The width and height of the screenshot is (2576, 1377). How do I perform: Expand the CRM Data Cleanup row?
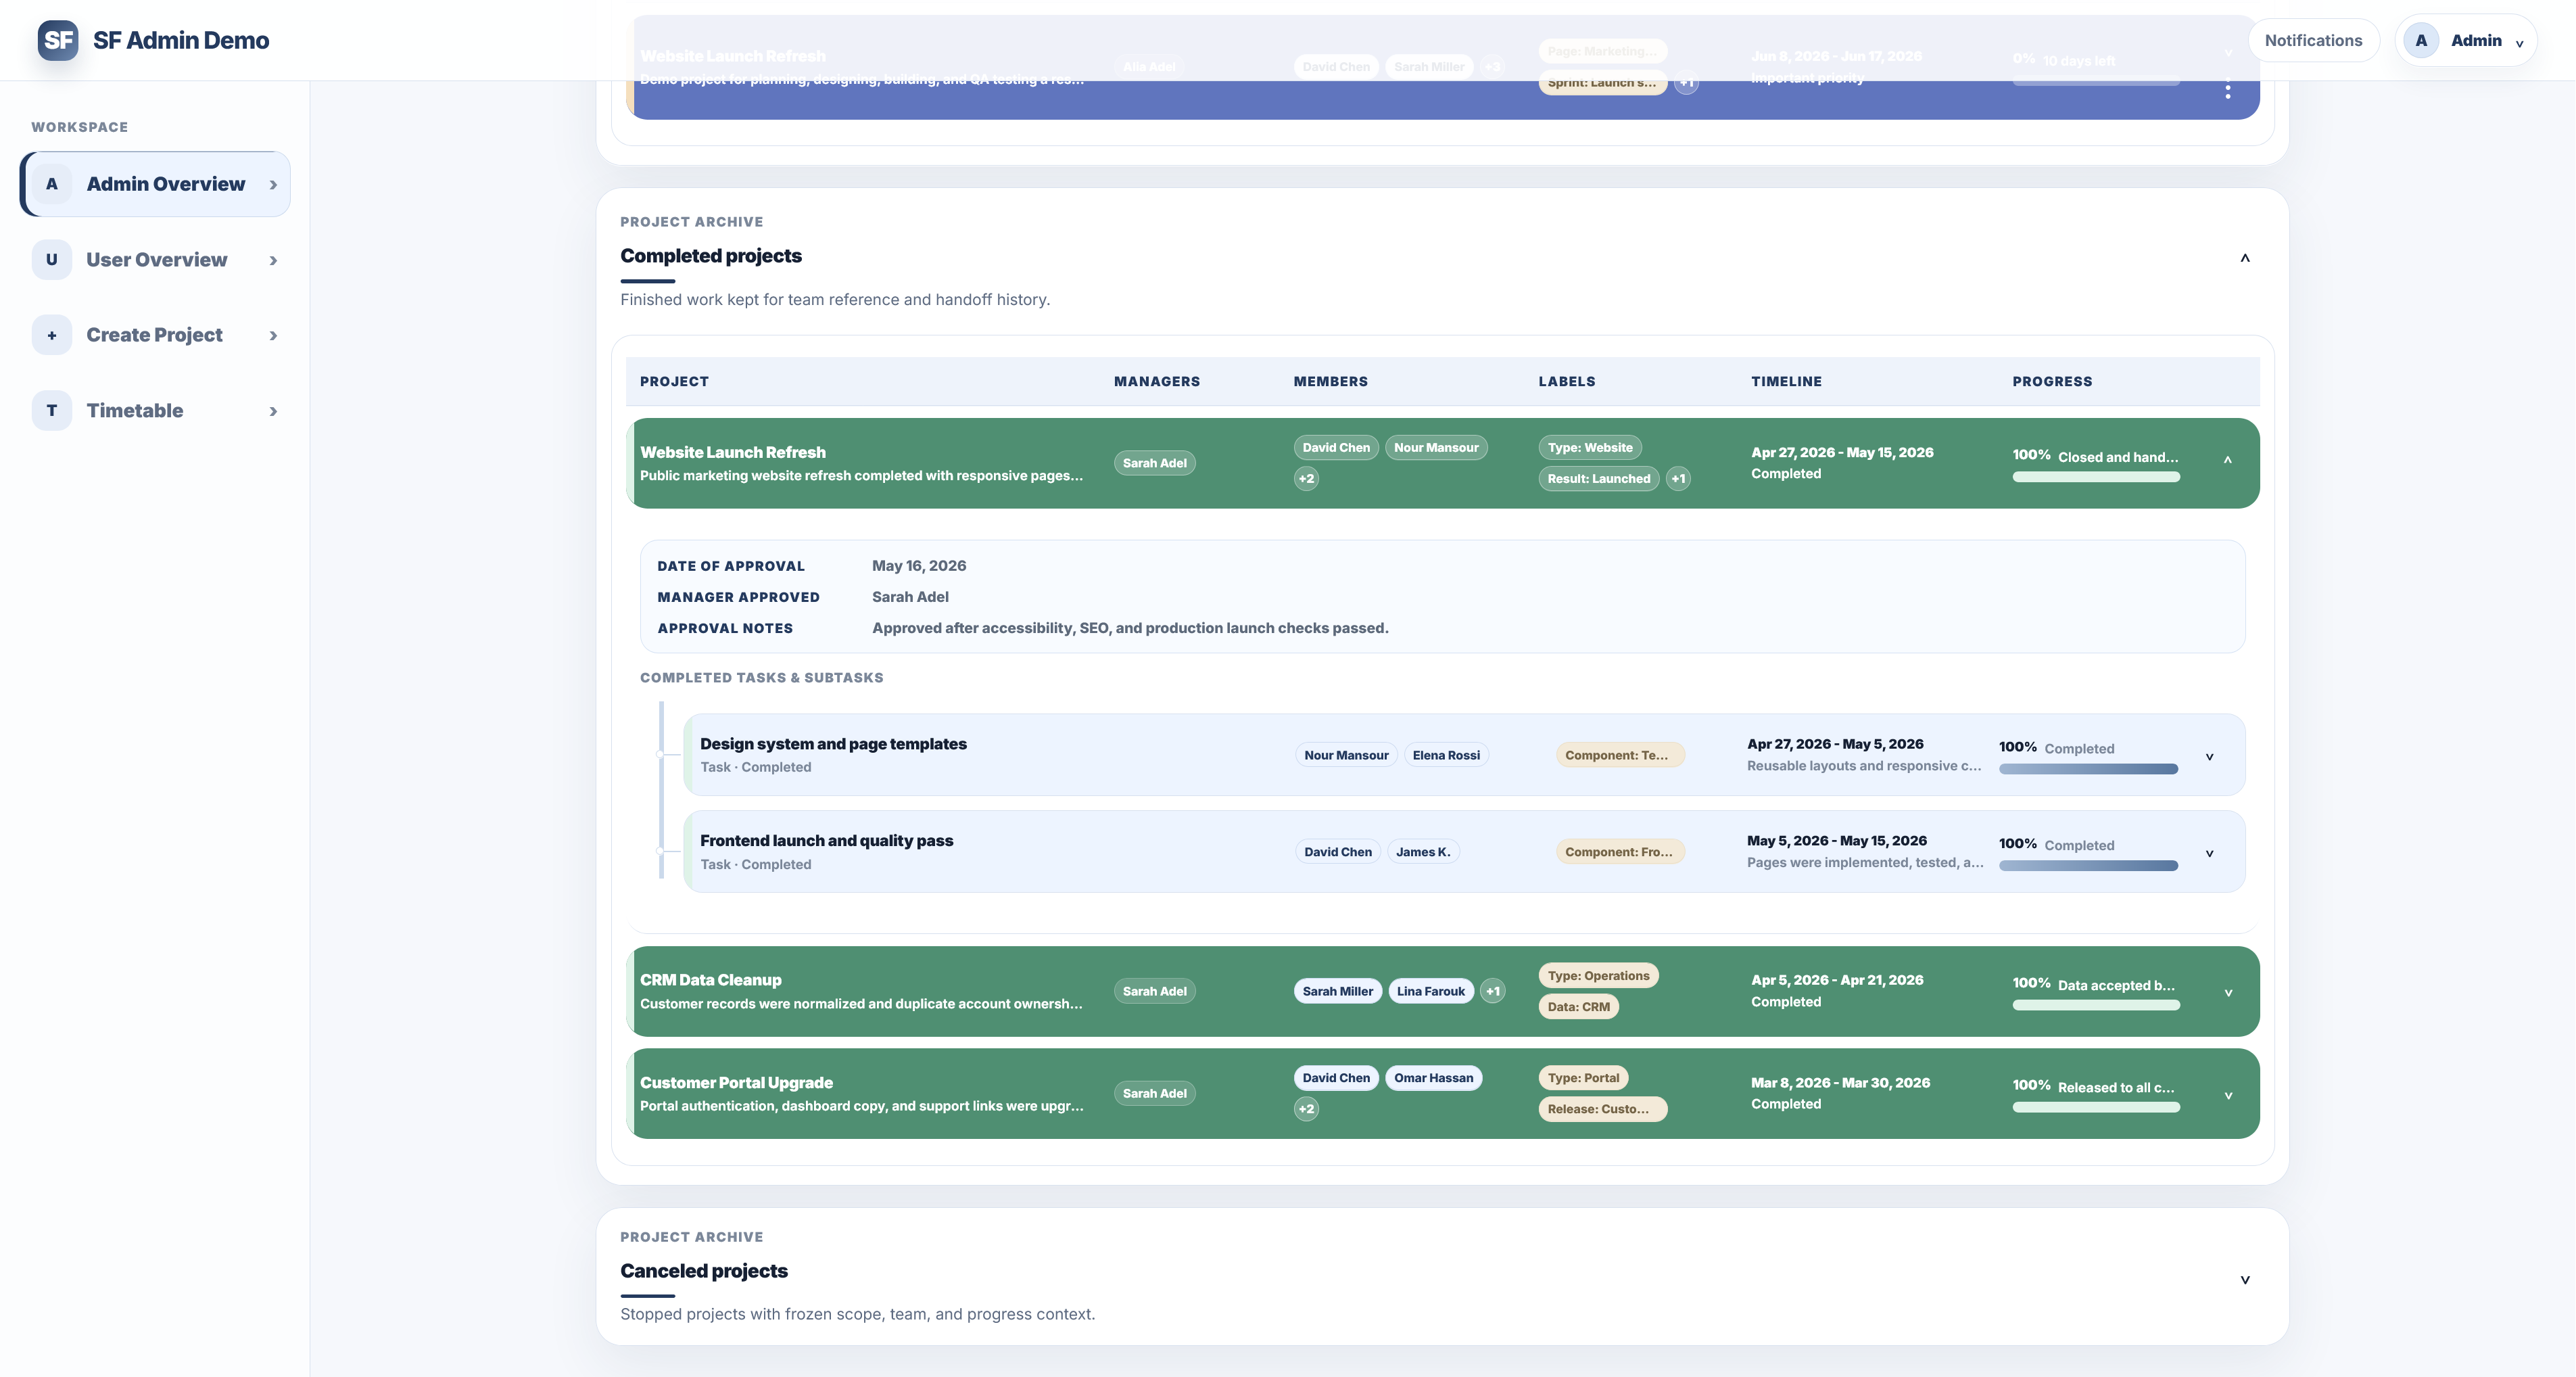coord(2228,993)
